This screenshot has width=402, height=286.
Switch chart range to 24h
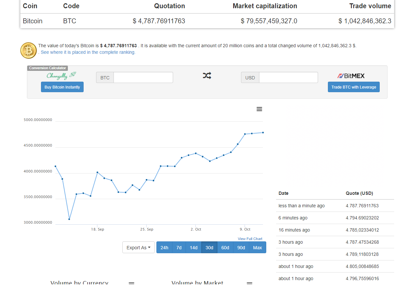point(164,248)
